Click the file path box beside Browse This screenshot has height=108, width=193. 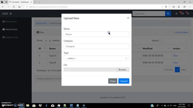[x=90, y=70]
